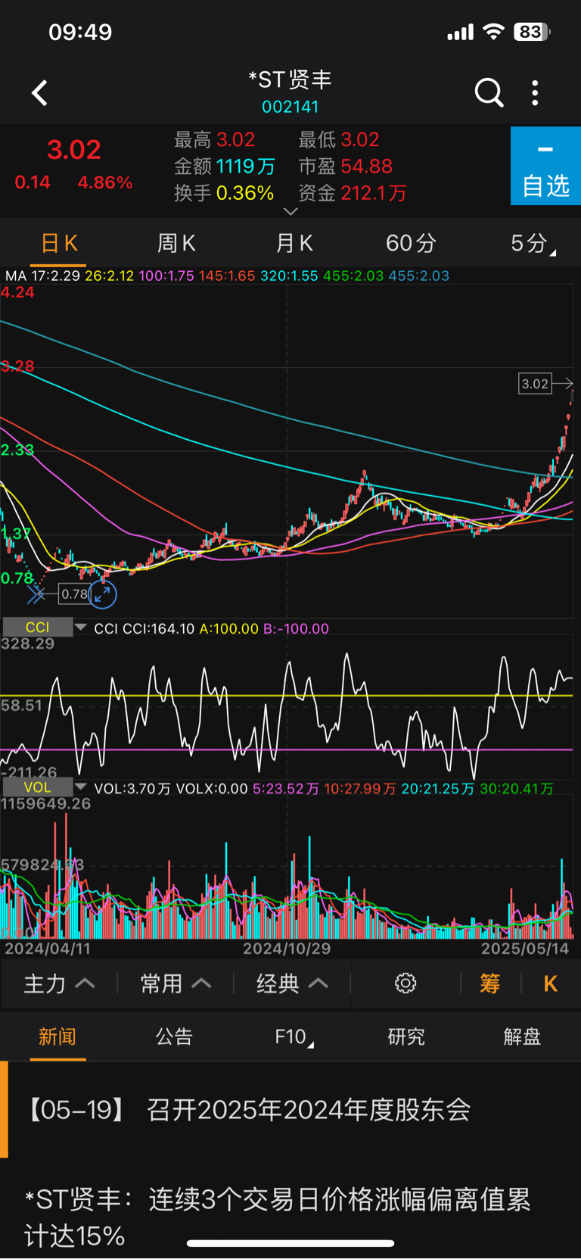581x1259 pixels.
Task: Expand 经典 indicator menu
Action: click(292, 983)
